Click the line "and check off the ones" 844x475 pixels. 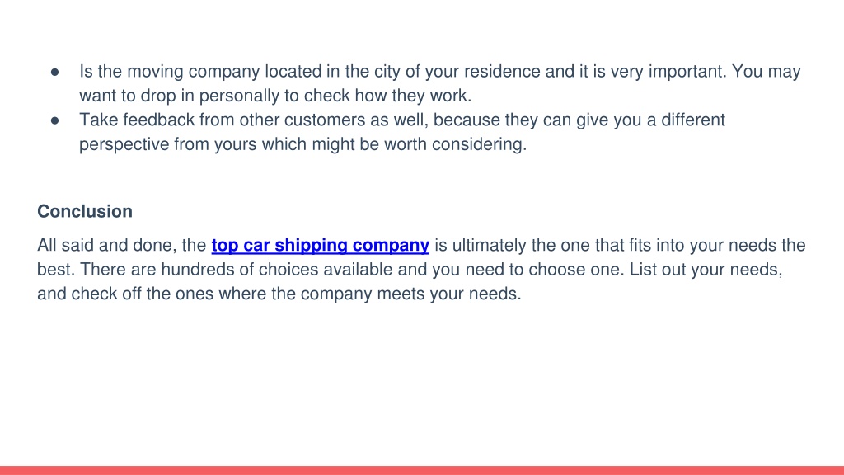279,294
